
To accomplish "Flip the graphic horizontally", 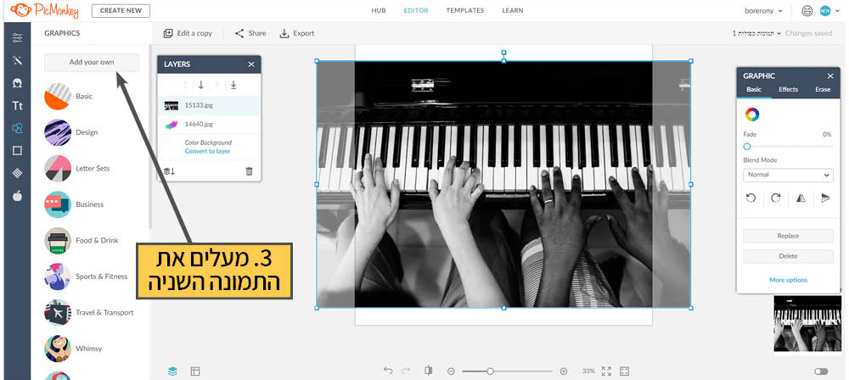I will 800,198.
